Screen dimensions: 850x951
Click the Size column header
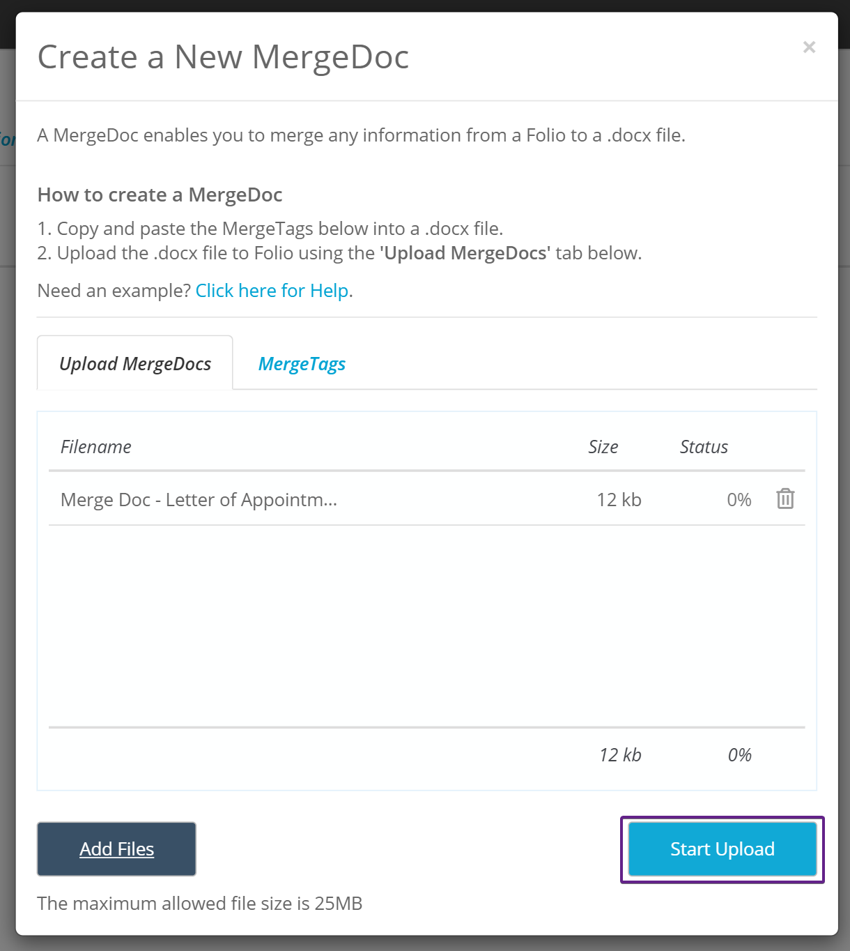tap(603, 447)
